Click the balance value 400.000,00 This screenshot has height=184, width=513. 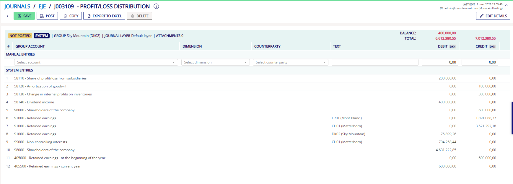(x=447, y=33)
